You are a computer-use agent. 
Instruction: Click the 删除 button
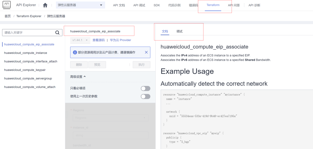[x=79, y=65]
